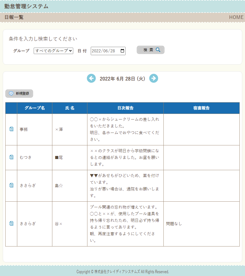Click the 日付 date input field
Image resolution: width=245 pixels, height=276 pixels.
tap(104, 51)
